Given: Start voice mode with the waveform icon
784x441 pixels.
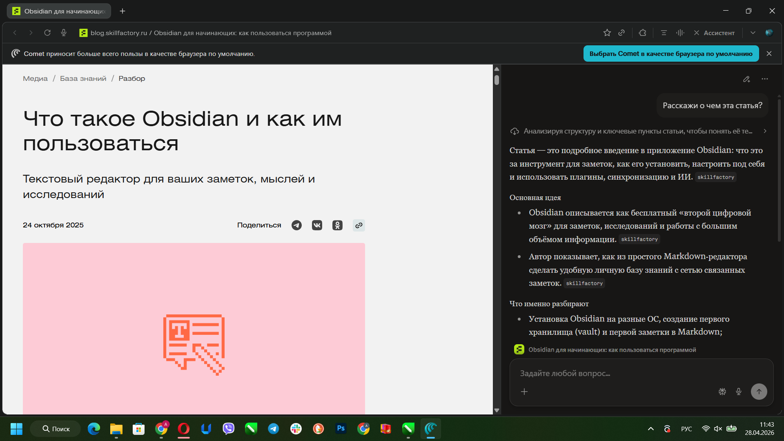Looking at the screenshot, I should pyautogui.click(x=680, y=33).
